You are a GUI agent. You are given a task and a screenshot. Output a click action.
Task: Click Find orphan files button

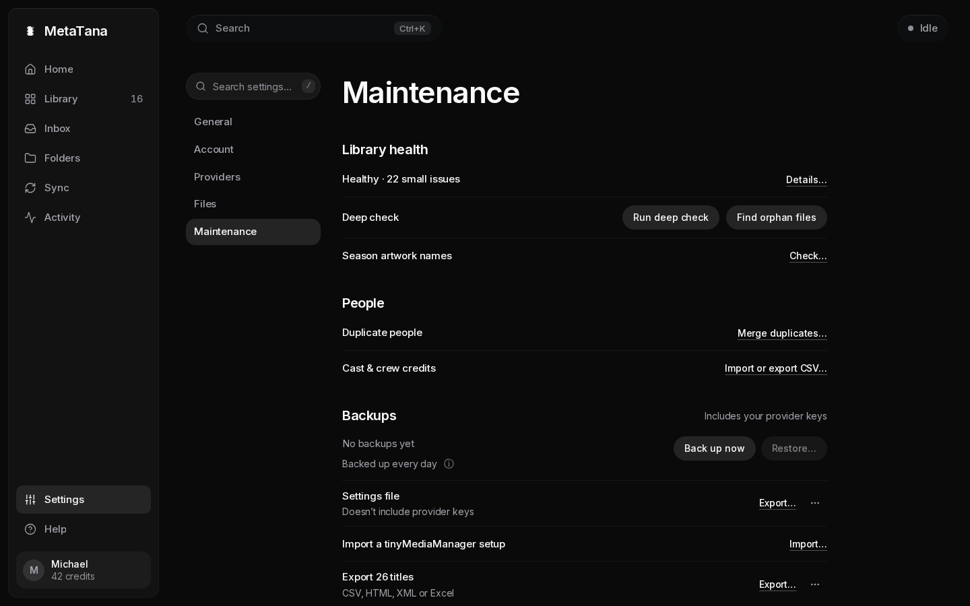pyautogui.click(x=777, y=217)
